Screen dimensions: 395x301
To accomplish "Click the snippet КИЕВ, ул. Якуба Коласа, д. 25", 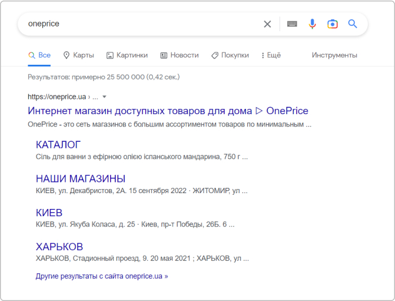I will pyautogui.click(x=135, y=224).
